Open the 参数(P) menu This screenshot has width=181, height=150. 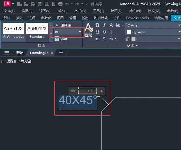[x=173, y=11]
